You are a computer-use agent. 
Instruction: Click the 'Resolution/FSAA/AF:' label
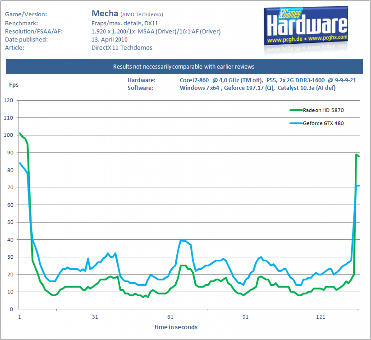coord(34,32)
